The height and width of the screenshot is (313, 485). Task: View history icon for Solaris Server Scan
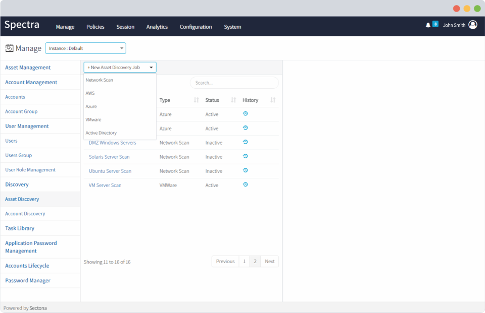246,156
